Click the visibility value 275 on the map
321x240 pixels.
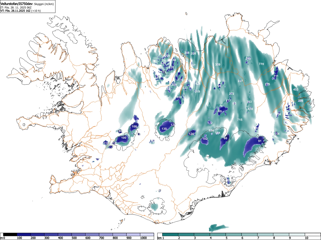click(x=268, y=84)
